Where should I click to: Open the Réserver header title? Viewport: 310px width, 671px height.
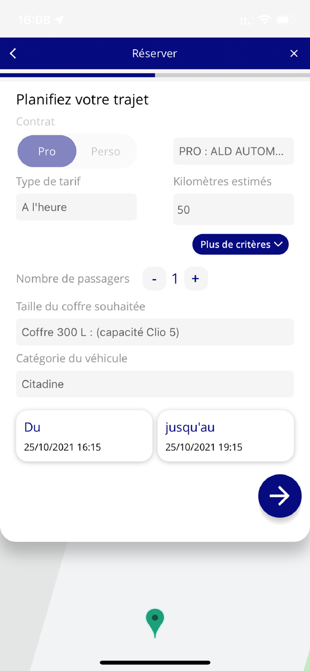(x=154, y=53)
